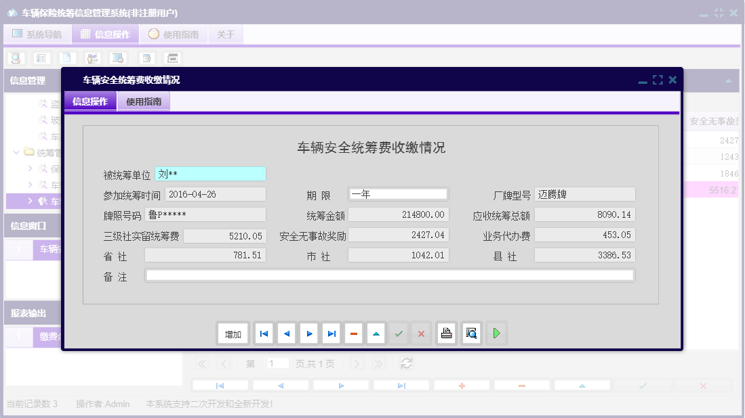Select the personnel icon on the toolbar
This screenshot has width=745, height=418.
(x=92, y=58)
